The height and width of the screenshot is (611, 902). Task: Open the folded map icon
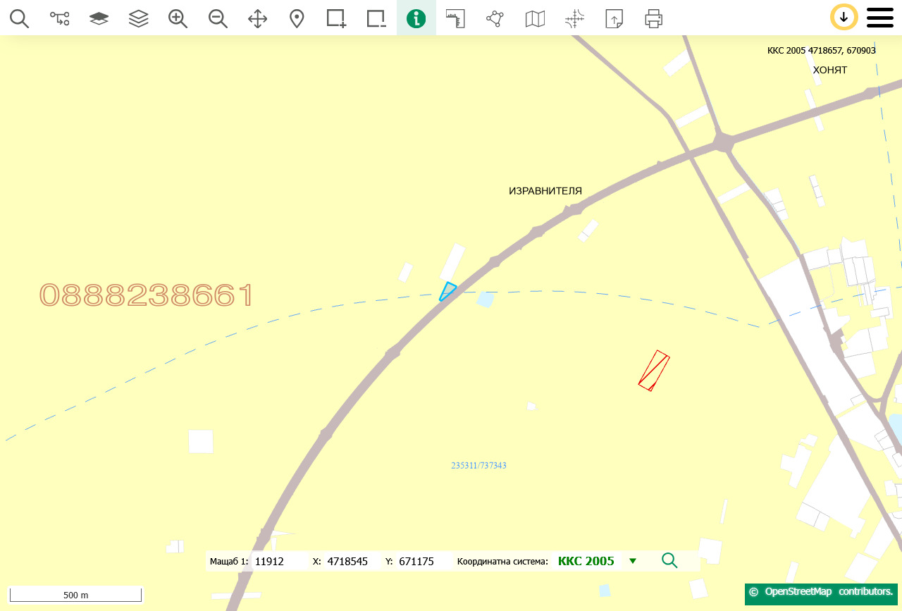[535, 18]
